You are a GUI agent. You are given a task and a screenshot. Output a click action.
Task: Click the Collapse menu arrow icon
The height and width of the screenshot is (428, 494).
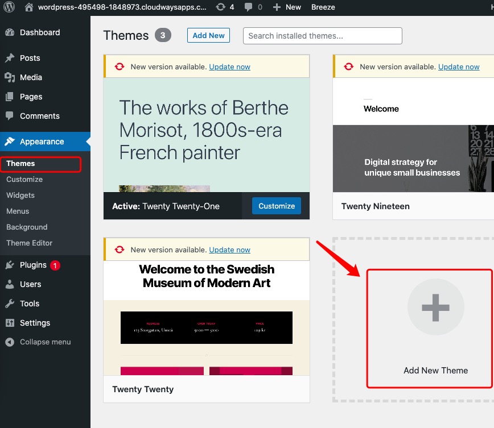pyautogui.click(x=10, y=342)
